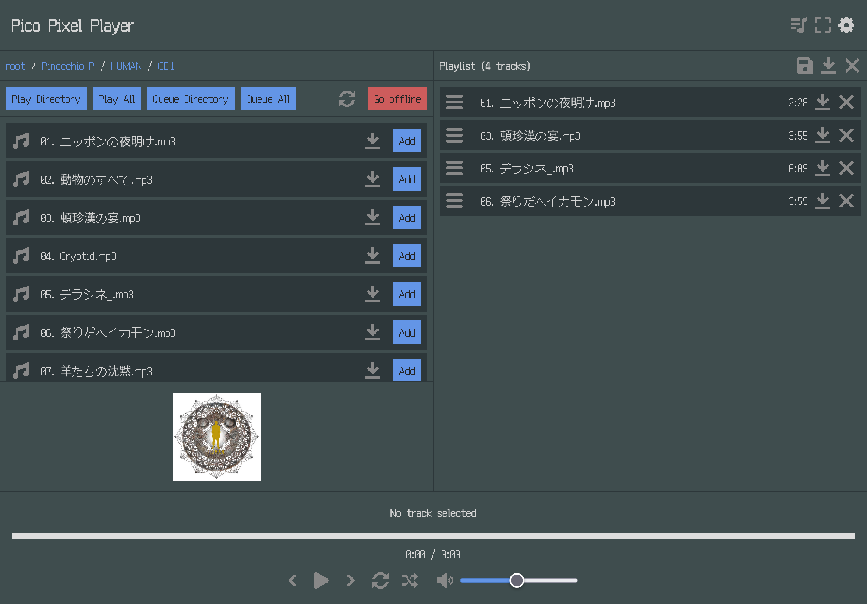
Task: Navigate to Pinocchio-P breadcrumb
Action: tap(68, 66)
